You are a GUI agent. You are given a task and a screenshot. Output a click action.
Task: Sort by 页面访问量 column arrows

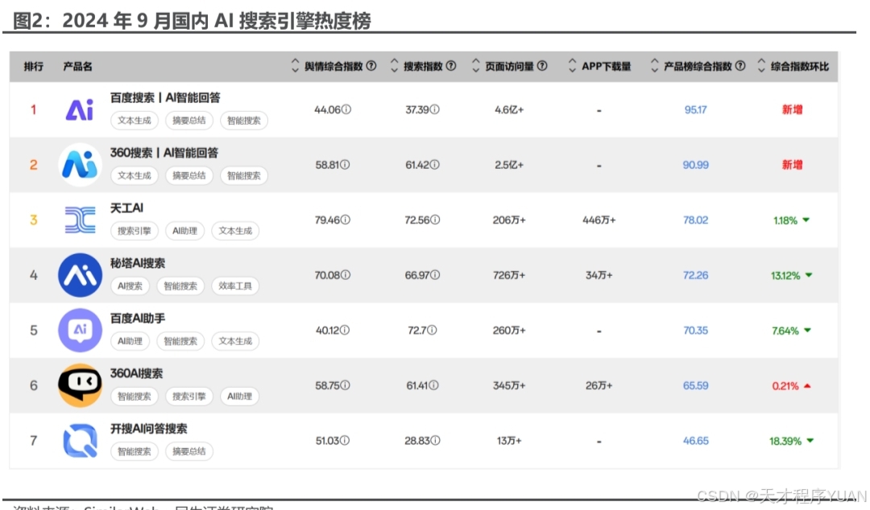pyautogui.click(x=476, y=66)
